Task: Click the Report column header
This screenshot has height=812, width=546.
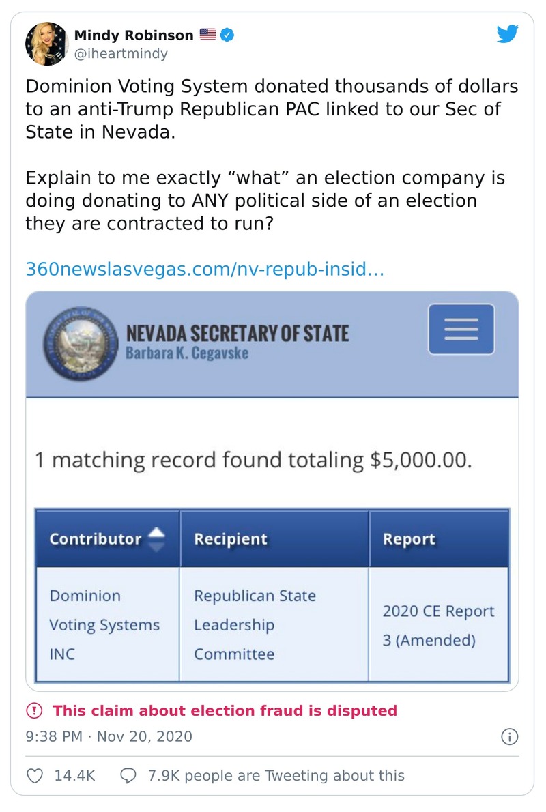Action: click(409, 538)
